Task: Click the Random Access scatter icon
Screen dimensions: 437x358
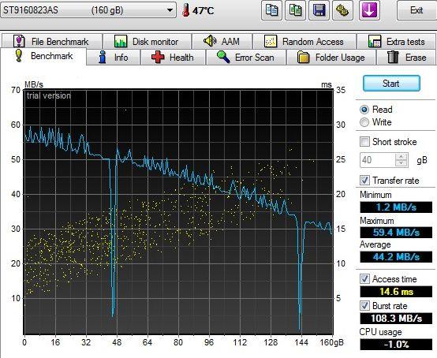Action: (271, 42)
